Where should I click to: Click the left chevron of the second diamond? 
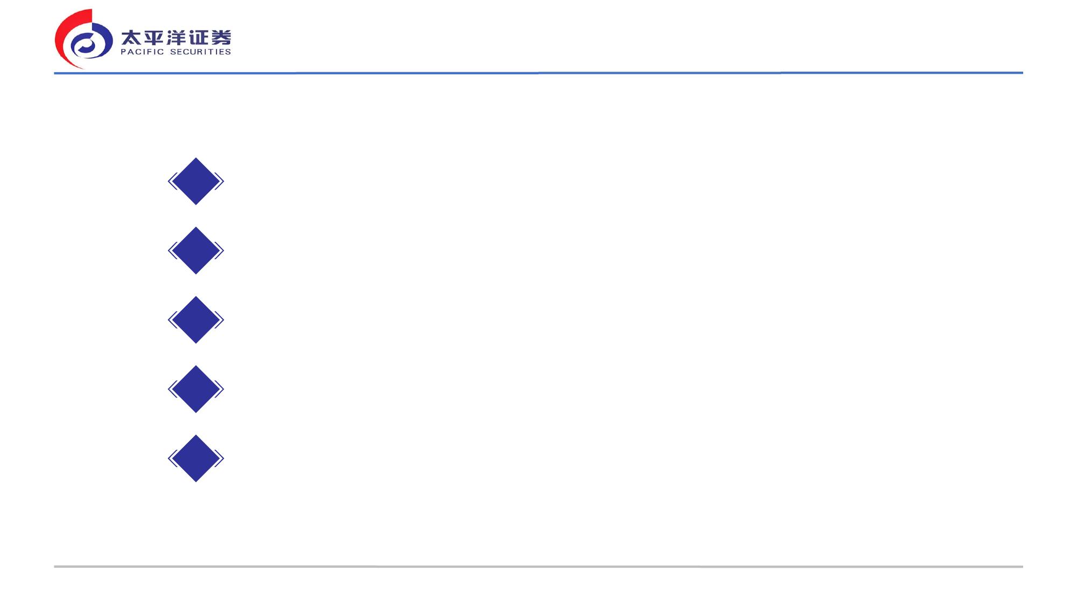tap(171, 250)
